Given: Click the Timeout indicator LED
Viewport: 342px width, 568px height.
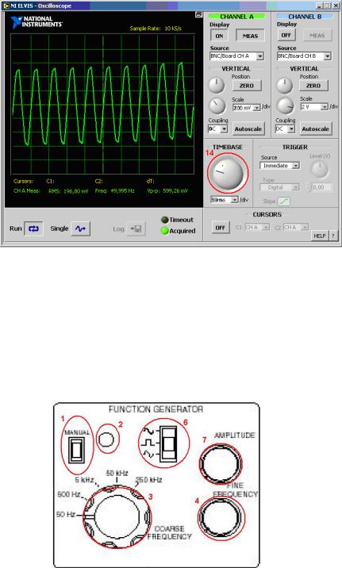Looking at the screenshot, I should click(164, 220).
